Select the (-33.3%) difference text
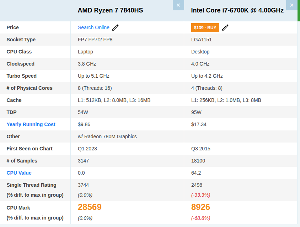300x227 pixels. click(201, 195)
